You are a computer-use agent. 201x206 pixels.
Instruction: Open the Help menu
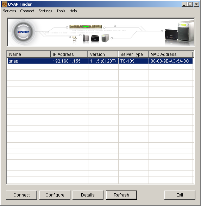pyautogui.click(x=73, y=11)
